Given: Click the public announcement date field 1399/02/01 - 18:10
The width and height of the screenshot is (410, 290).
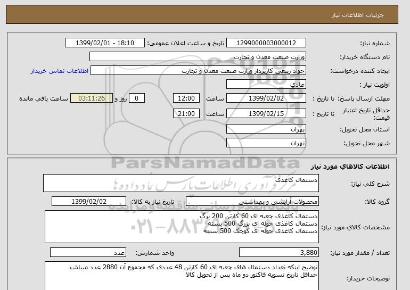Looking at the screenshot, I should tap(104, 43).
